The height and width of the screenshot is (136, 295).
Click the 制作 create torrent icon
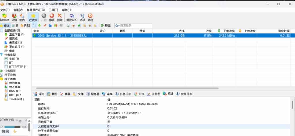(22, 17)
